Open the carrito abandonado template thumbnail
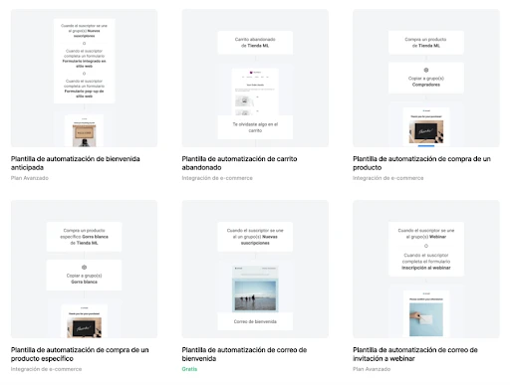The width and height of the screenshot is (510, 385). (x=255, y=78)
